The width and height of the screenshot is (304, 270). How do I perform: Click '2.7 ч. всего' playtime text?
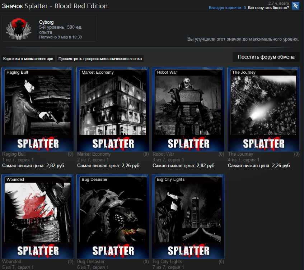[x=279, y=3]
